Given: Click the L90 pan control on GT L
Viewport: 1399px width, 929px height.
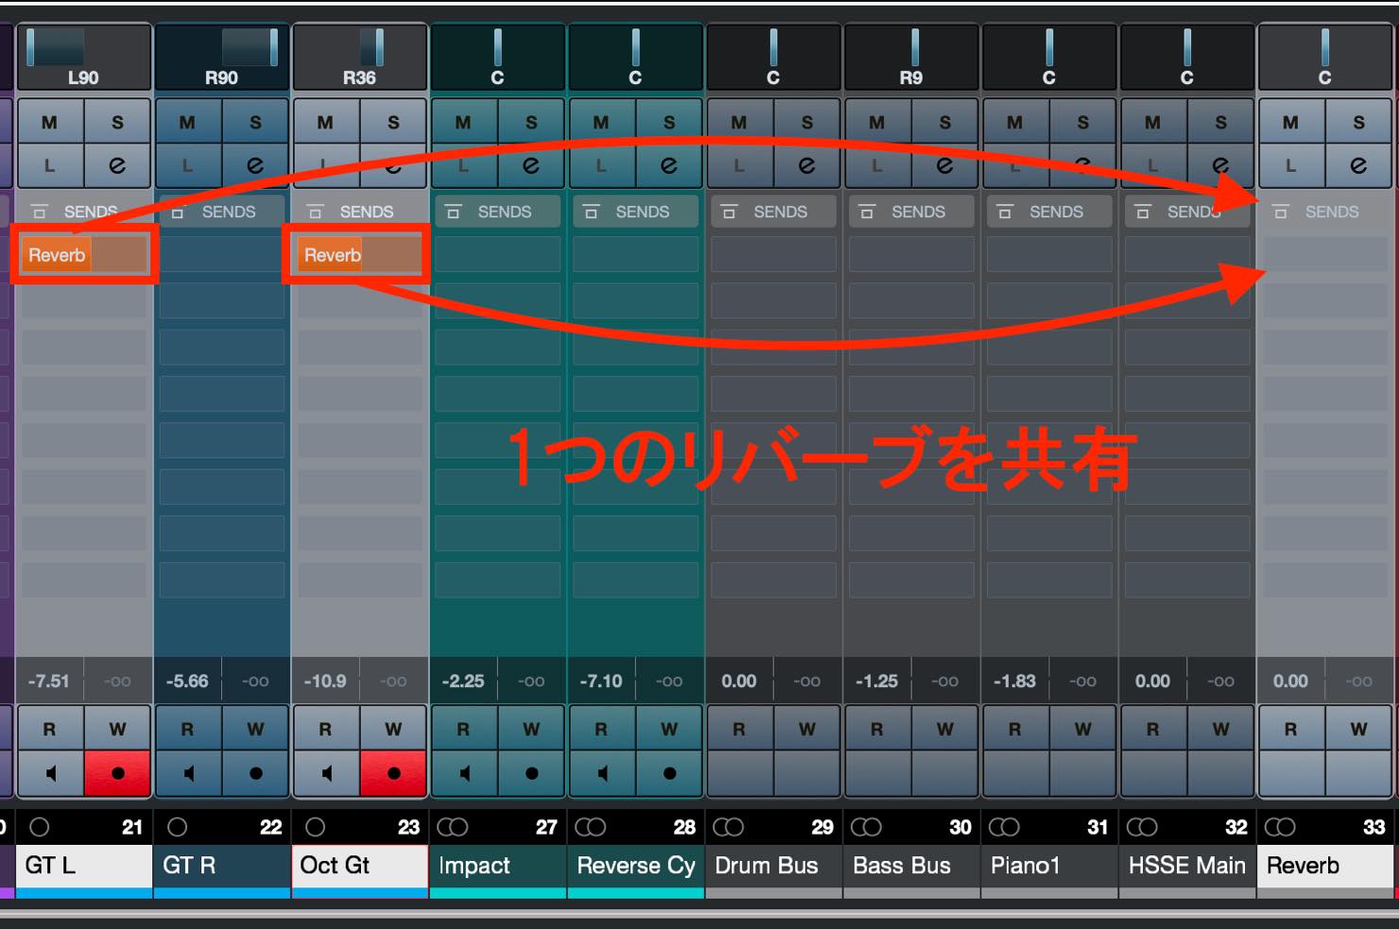Looking at the screenshot, I should click(x=83, y=58).
